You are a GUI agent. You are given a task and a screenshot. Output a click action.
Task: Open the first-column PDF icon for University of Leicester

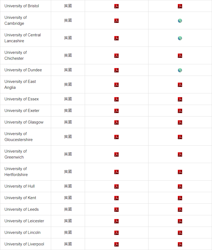pyautogui.click(x=116, y=221)
